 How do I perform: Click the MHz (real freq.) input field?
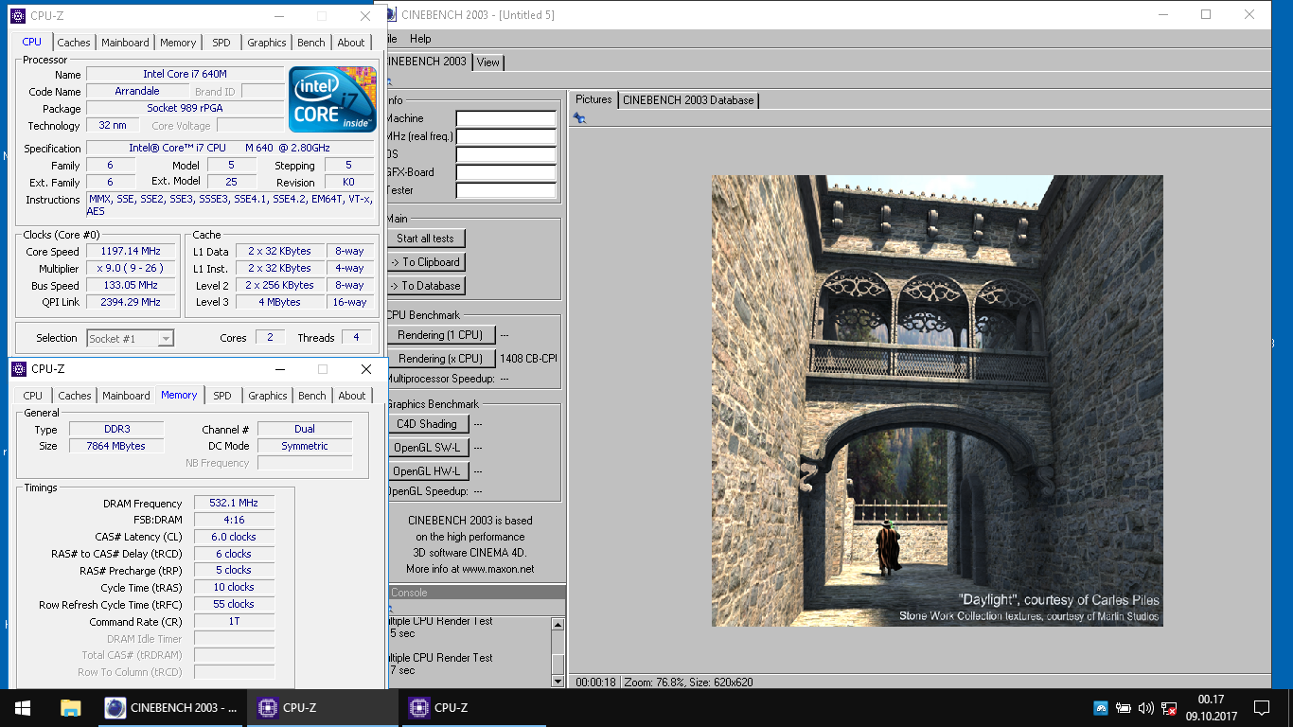[506, 136]
